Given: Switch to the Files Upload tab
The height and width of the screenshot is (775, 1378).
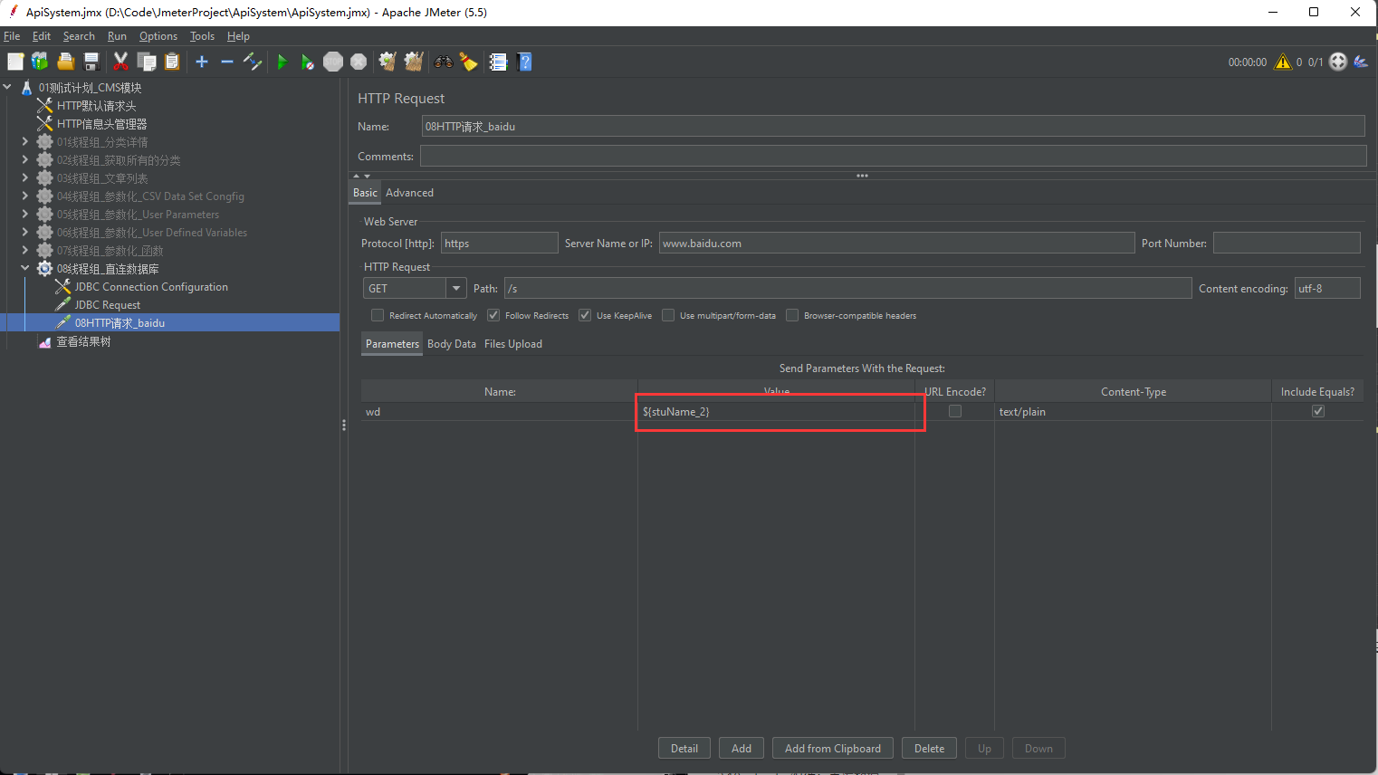Looking at the screenshot, I should [513, 344].
